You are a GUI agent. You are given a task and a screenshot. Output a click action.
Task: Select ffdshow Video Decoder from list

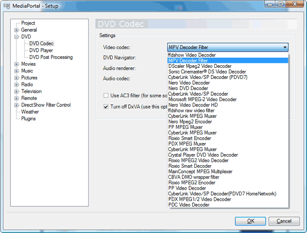pos(228,55)
